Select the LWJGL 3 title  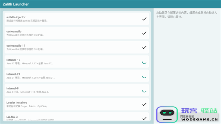12,117
